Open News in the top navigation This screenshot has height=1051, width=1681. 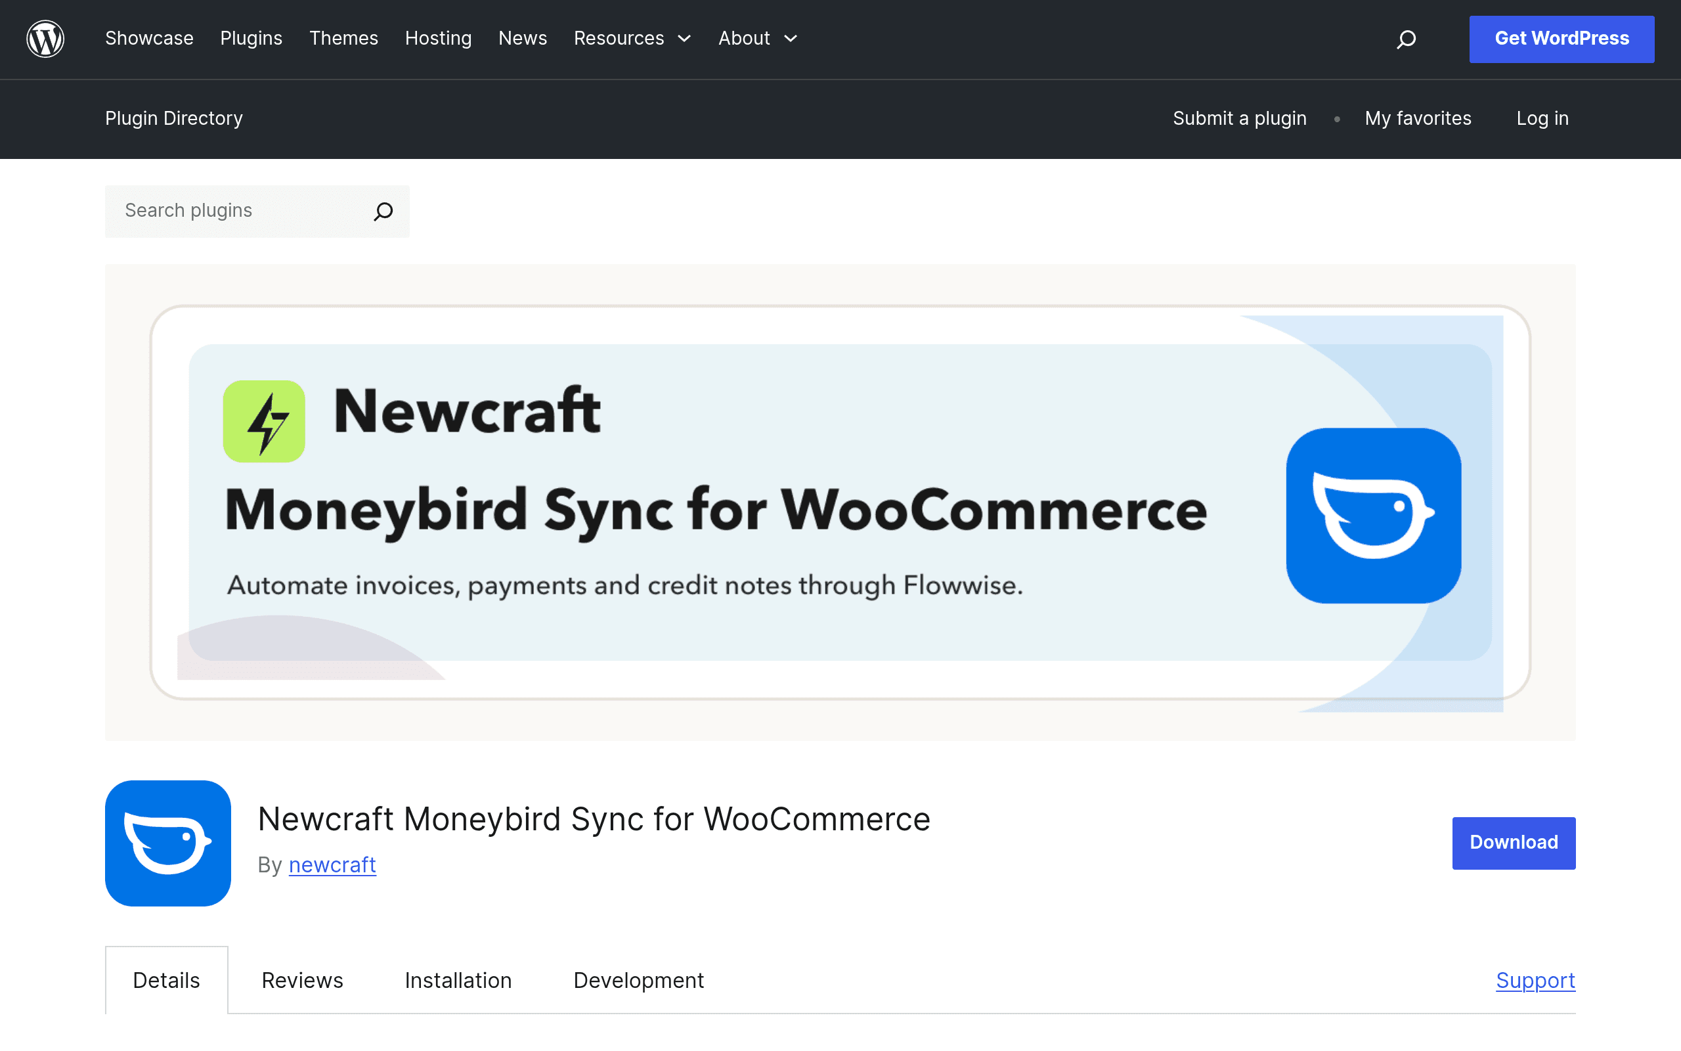coord(523,38)
